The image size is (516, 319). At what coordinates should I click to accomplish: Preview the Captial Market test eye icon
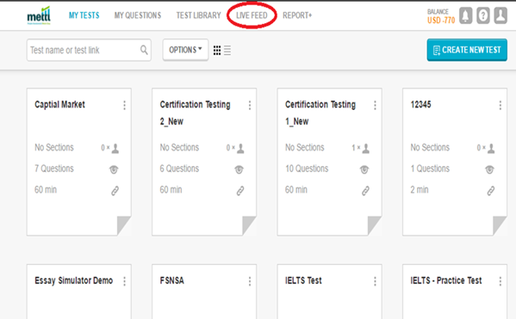114,169
